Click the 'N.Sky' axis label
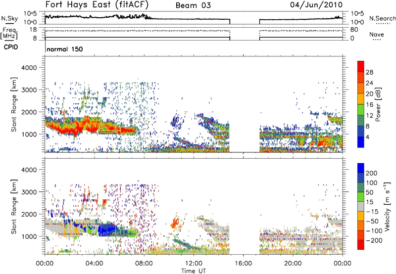 click(x=9, y=18)
